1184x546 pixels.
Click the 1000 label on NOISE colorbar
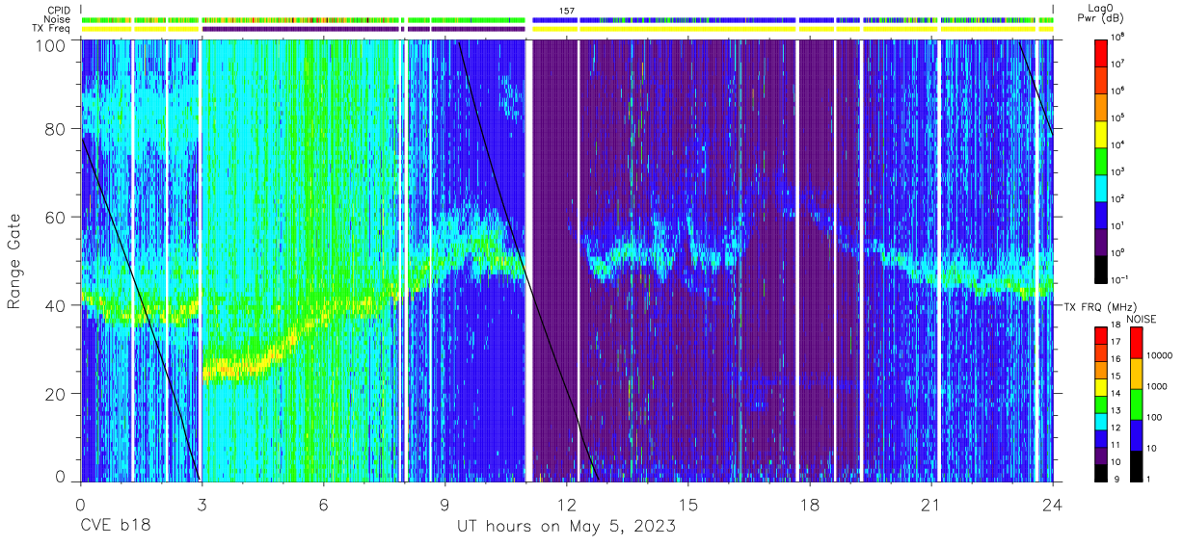point(1158,385)
